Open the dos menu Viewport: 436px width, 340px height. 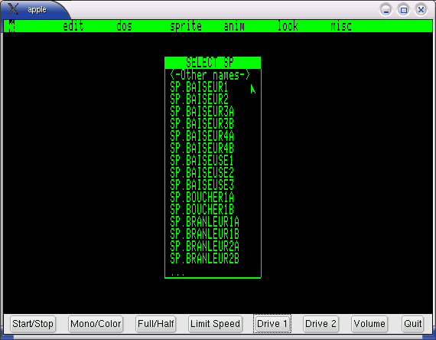click(x=124, y=26)
